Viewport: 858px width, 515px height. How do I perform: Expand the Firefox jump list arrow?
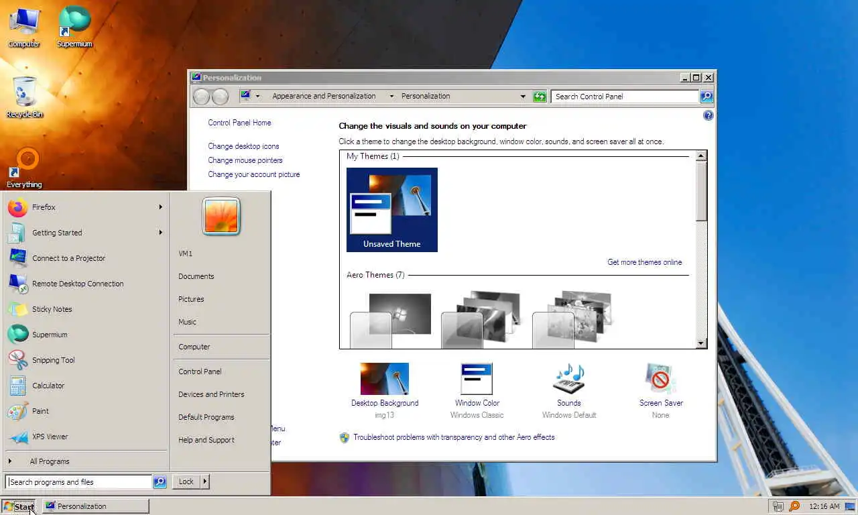click(x=160, y=207)
